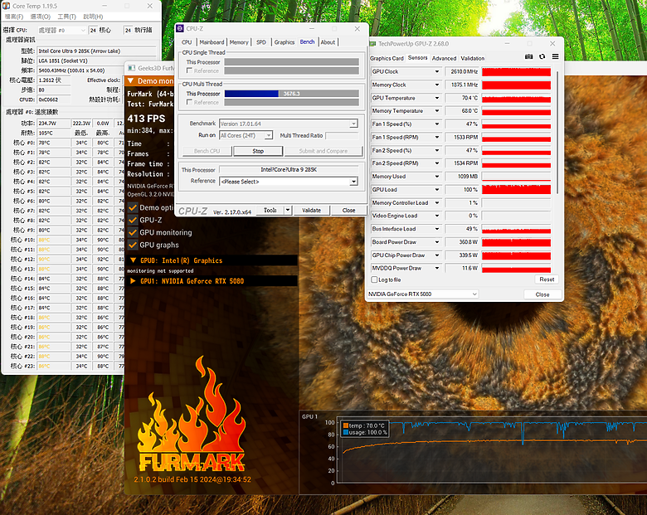The image size is (647, 515).
Task: Check the Multi Thread Reference checkbox in CPU-Z
Action: [189, 102]
